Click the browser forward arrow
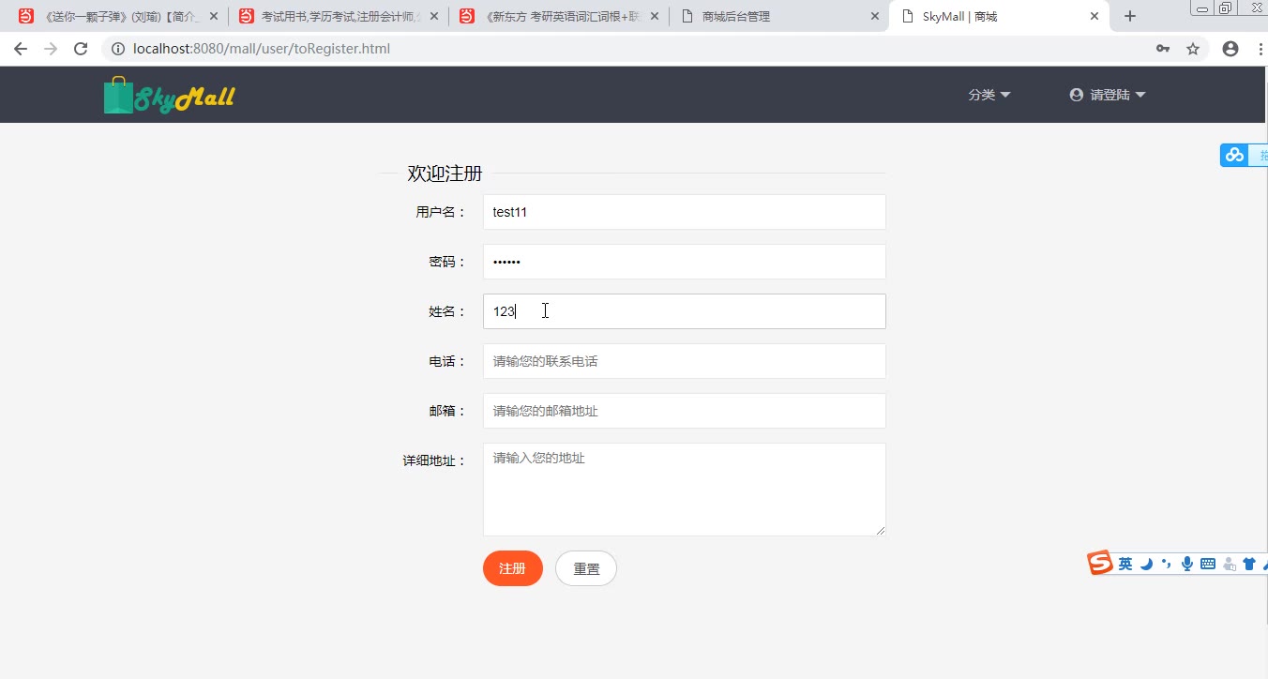This screenshot has height=679, width=1268. coord(51,49)
